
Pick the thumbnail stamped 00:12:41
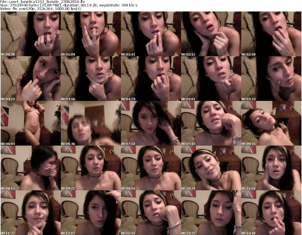(x=151, y=213)
